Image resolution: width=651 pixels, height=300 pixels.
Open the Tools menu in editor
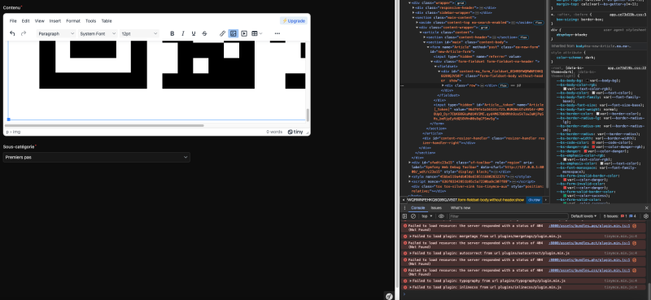click(x=90, y=21)
